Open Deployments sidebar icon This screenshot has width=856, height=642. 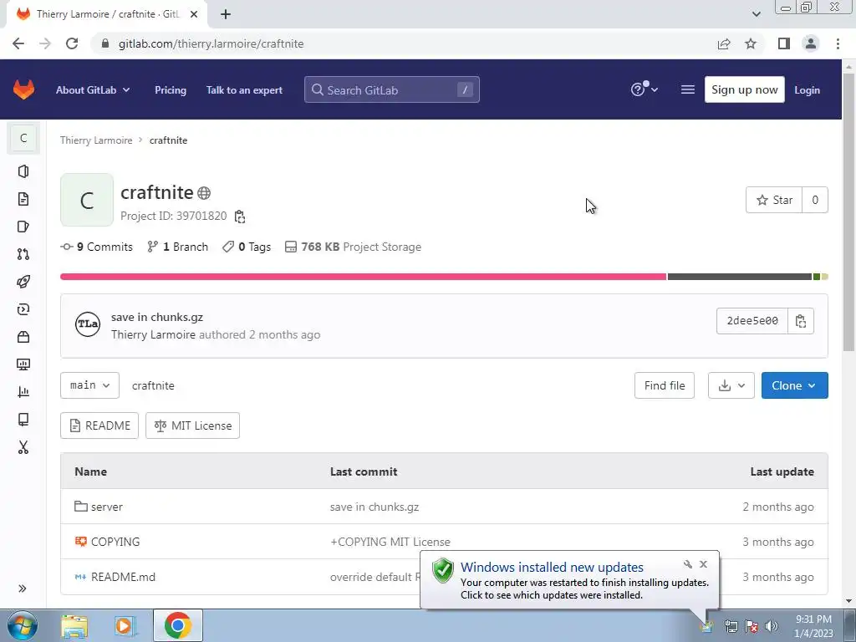(x=23, y=309)
